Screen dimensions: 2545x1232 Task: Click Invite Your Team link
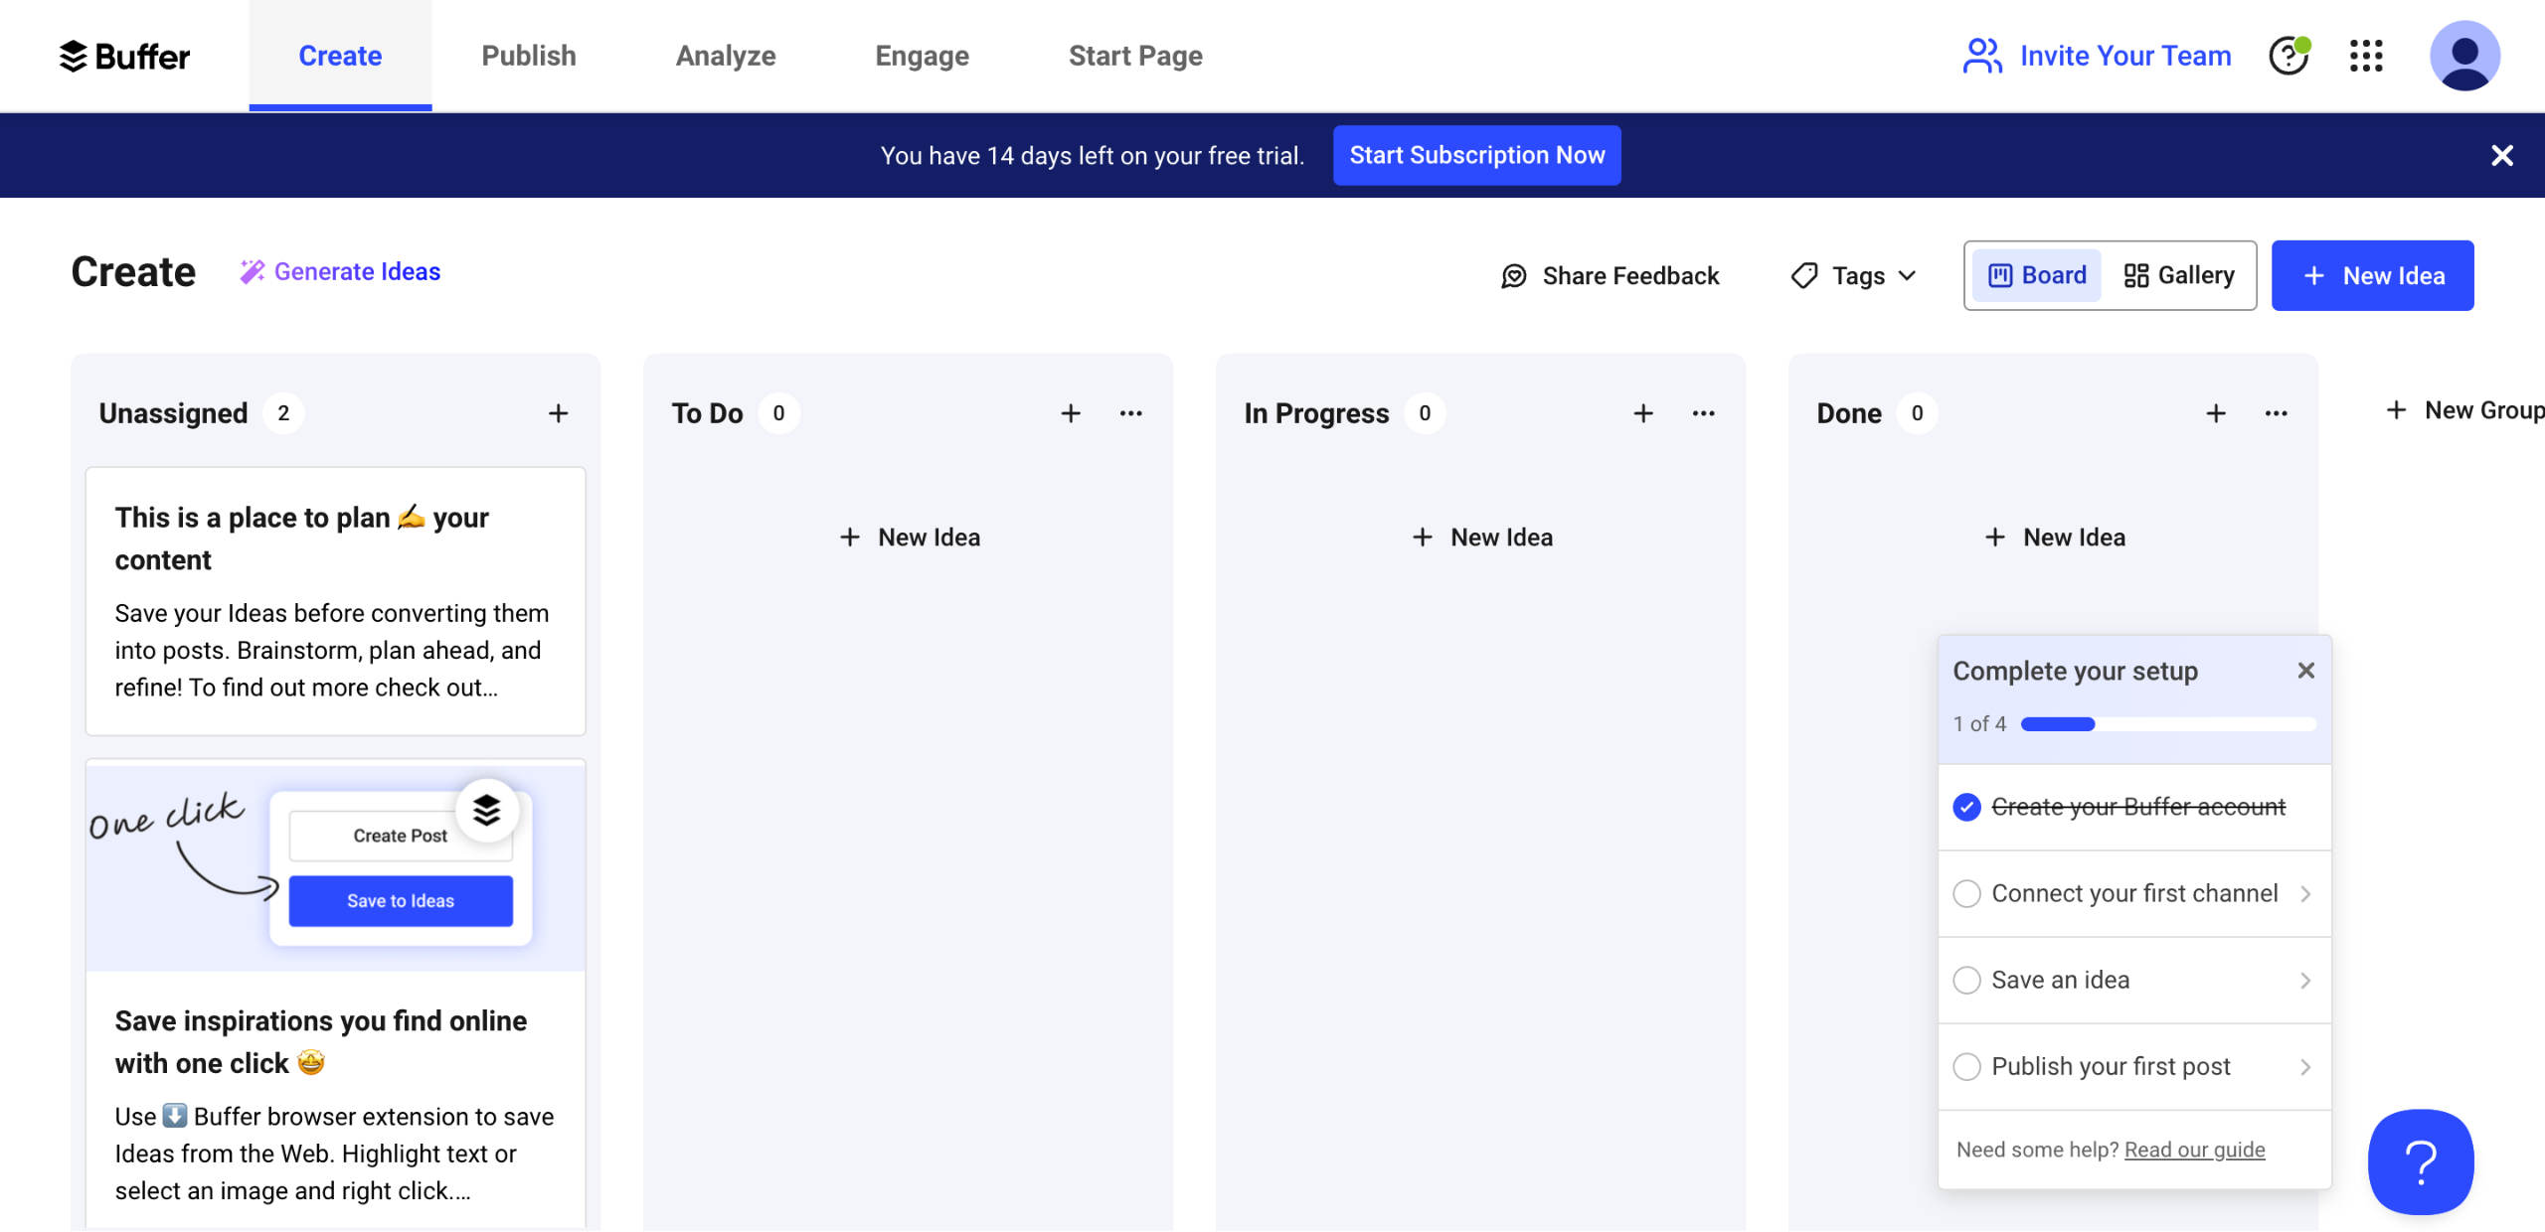click(x=2097, y=56)
